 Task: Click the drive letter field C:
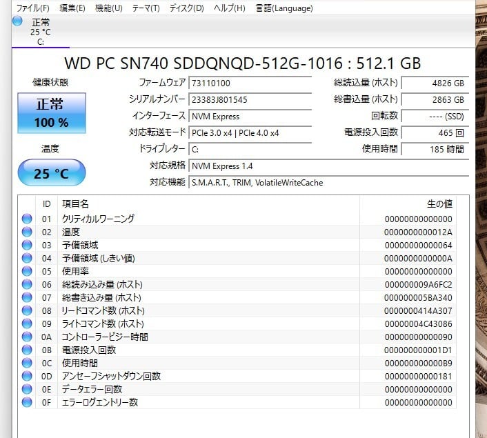(250, 149)
